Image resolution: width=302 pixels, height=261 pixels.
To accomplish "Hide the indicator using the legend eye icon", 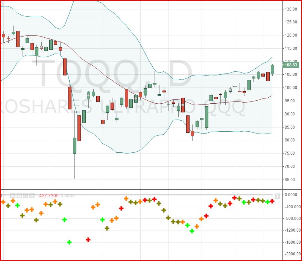I will pyautogui.click(x=12, y=195).
